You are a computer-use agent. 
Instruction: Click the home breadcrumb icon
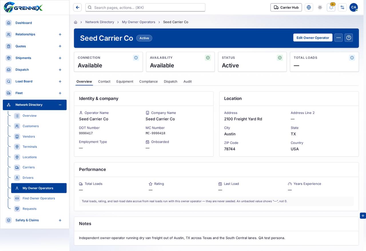75,22
